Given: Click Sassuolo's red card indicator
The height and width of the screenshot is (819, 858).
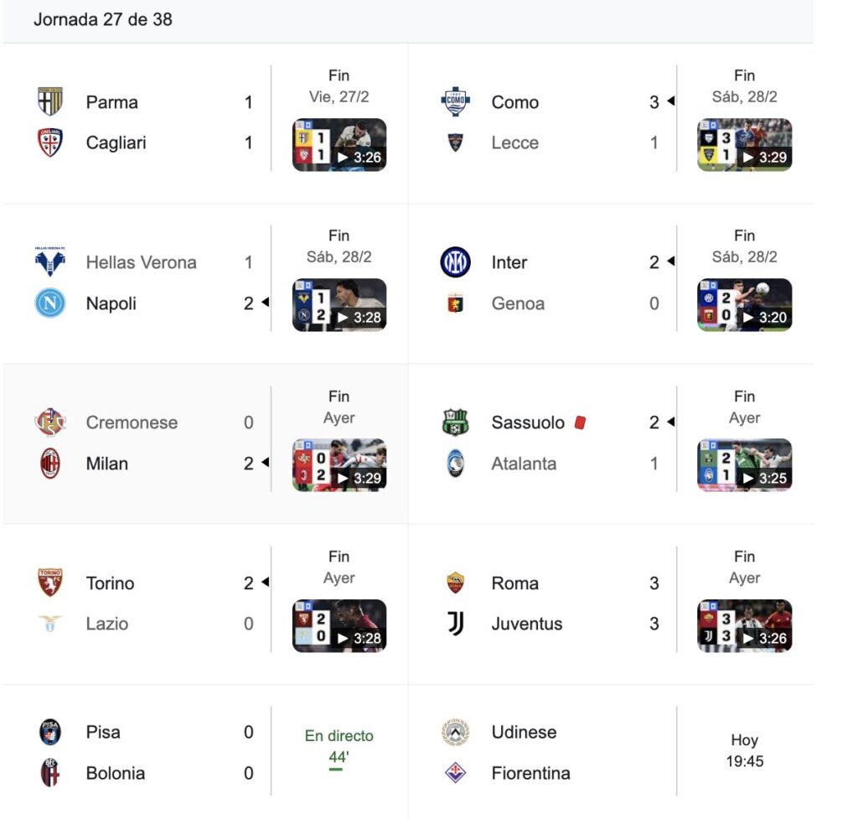Looking at the screenshot, I should [580, 422].
